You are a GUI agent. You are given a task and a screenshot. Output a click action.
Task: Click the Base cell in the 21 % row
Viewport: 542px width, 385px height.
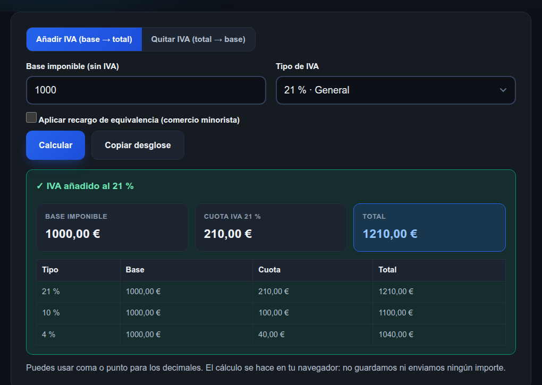point(187,292)
